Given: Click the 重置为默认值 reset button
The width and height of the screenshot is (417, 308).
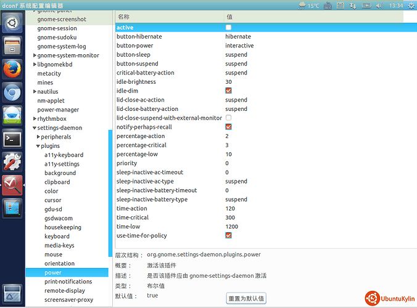Looking at the screenshot, I should point(246,298).
